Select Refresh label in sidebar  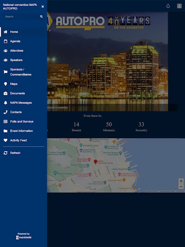15,153
